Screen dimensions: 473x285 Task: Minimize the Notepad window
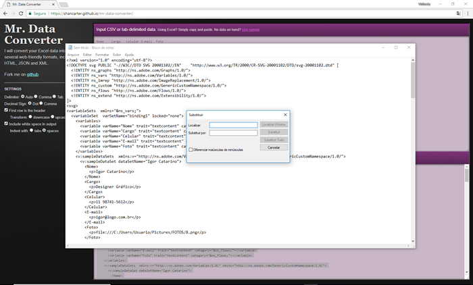(x=383, y=47)
